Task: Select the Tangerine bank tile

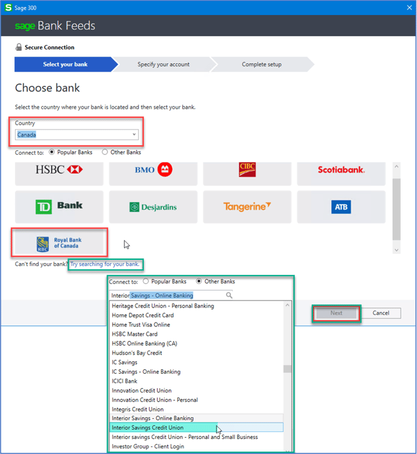Action: pyautogui.click(x=247, y=207)
